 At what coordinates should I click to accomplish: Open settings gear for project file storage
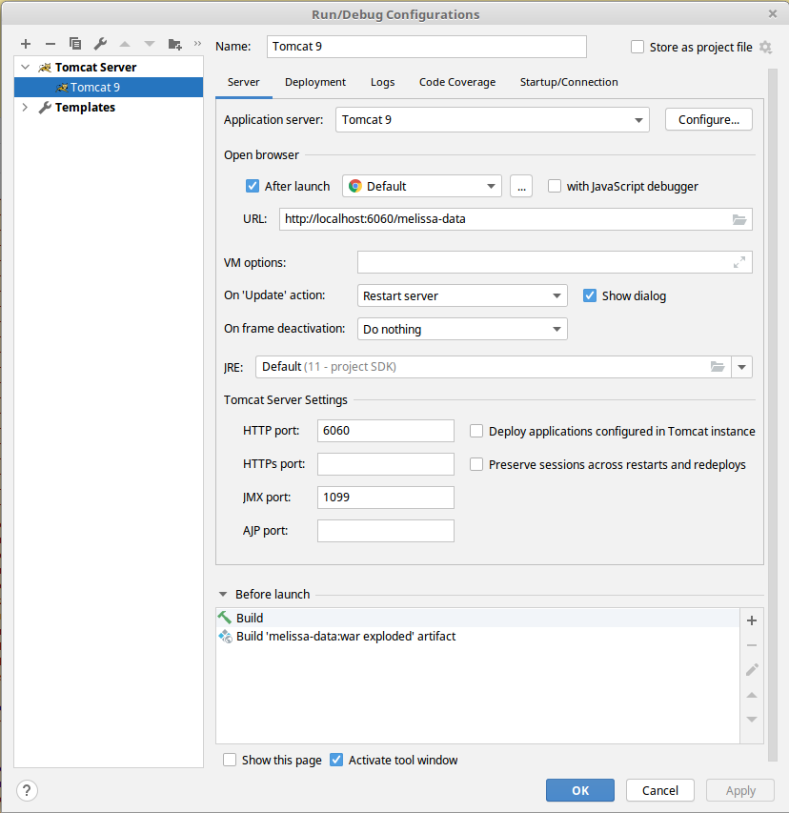(766, 48)
